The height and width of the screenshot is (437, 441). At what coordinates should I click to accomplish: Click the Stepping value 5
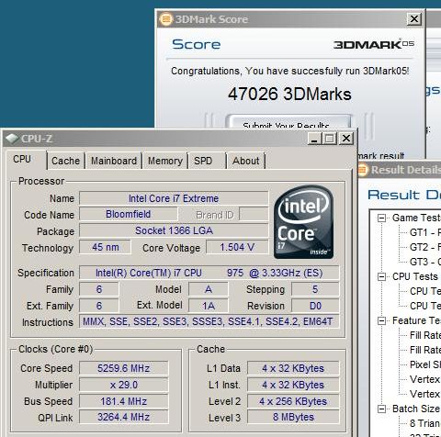coord(315,289)
